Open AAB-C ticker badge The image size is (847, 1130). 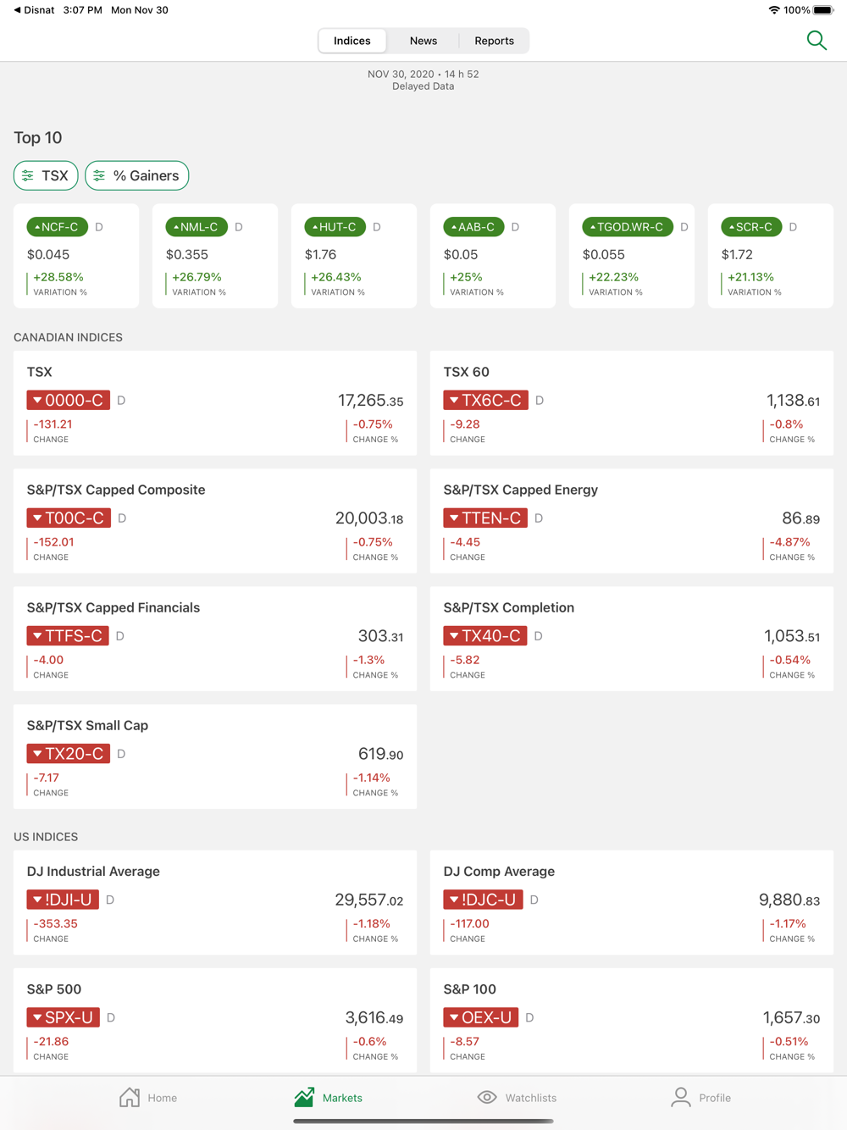point(474,227)
